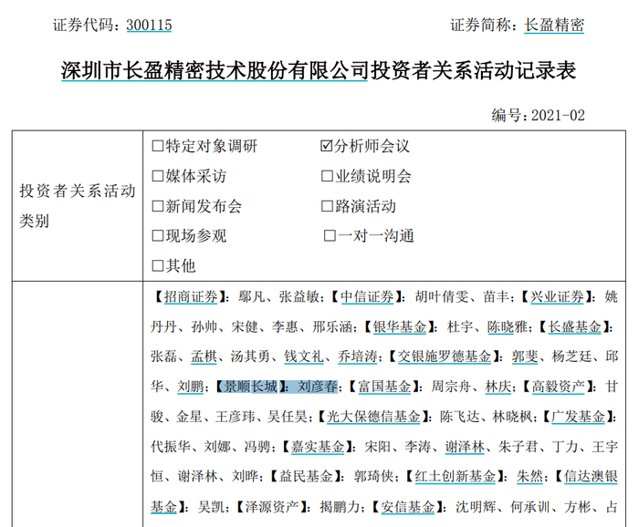Click the name 陈飞达
This screenshot has width=639, height=527.
tap(460, 417)
